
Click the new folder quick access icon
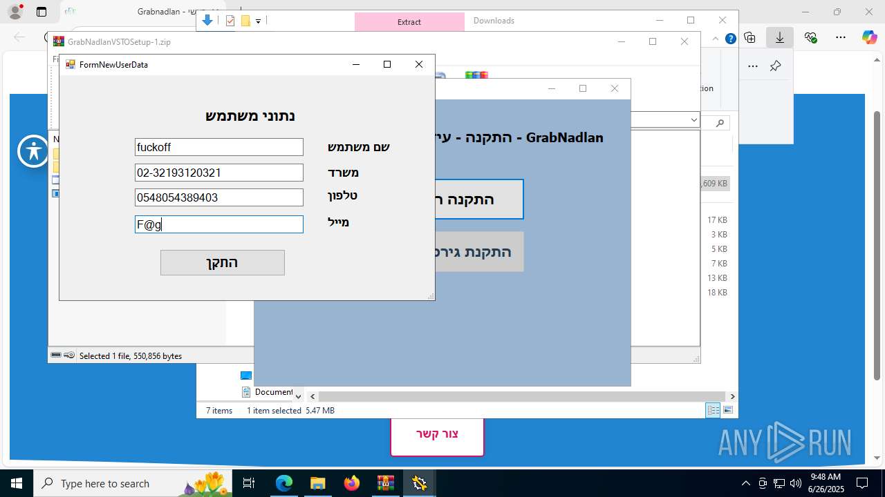[245, 21]
